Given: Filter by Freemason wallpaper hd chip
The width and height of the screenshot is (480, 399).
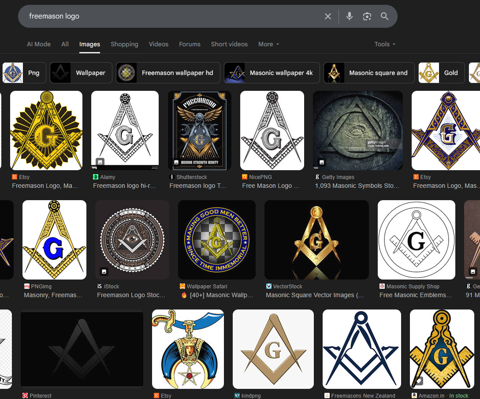Looking at the screenshot, I should click(168, 73).
